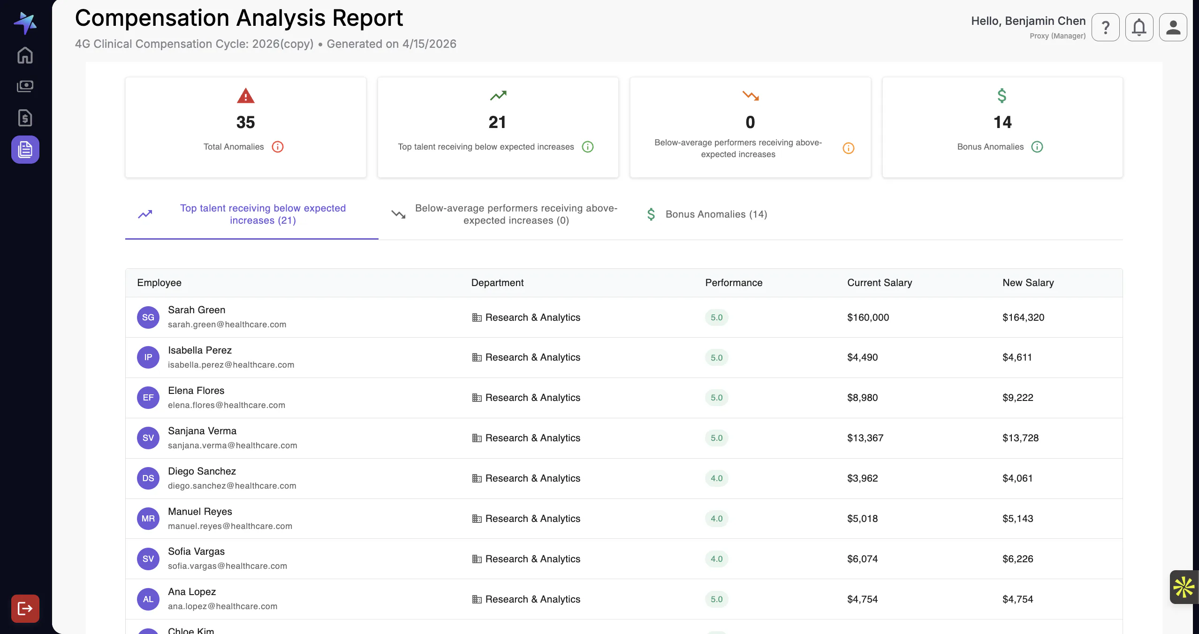Click Sarah Green's current salary $160,000
This screenshot has height=634, width=1199.
tap(868, 317)
